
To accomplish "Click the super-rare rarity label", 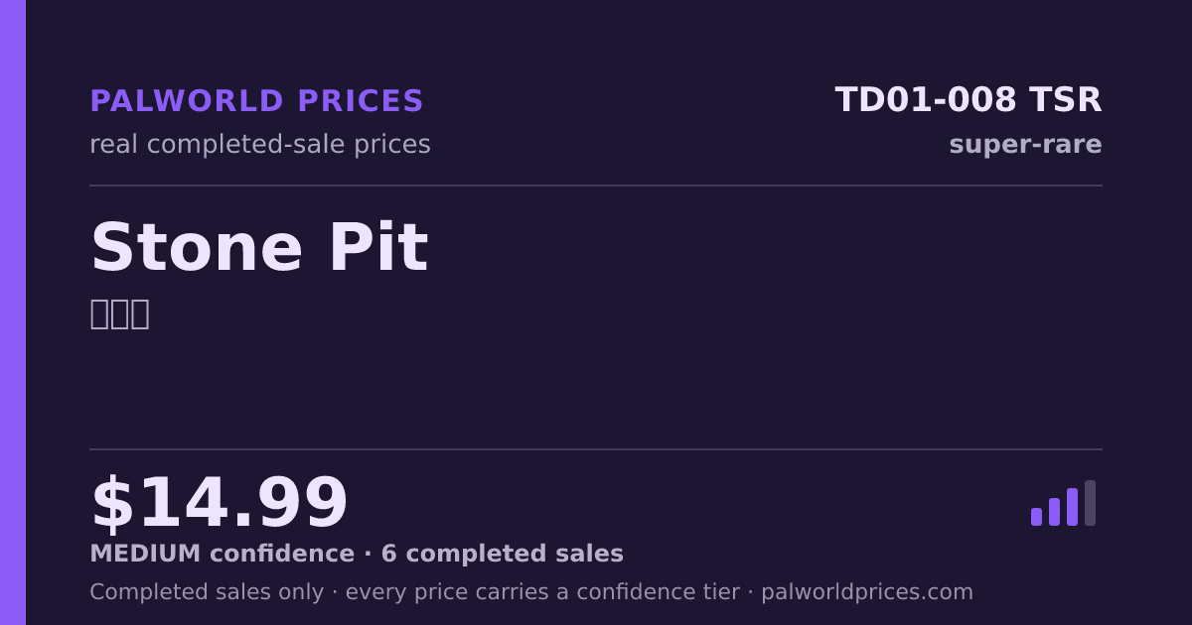I will [1025, 145].
